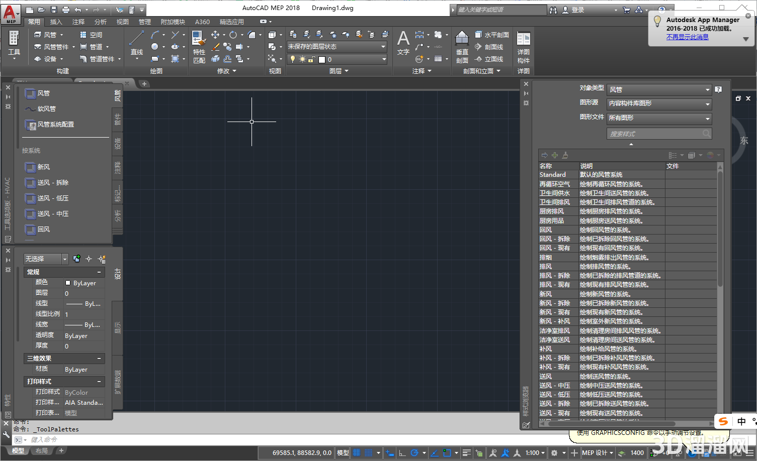Toggle ortho mode in status bar
757x461 pixels.
[x=402, y=452]
